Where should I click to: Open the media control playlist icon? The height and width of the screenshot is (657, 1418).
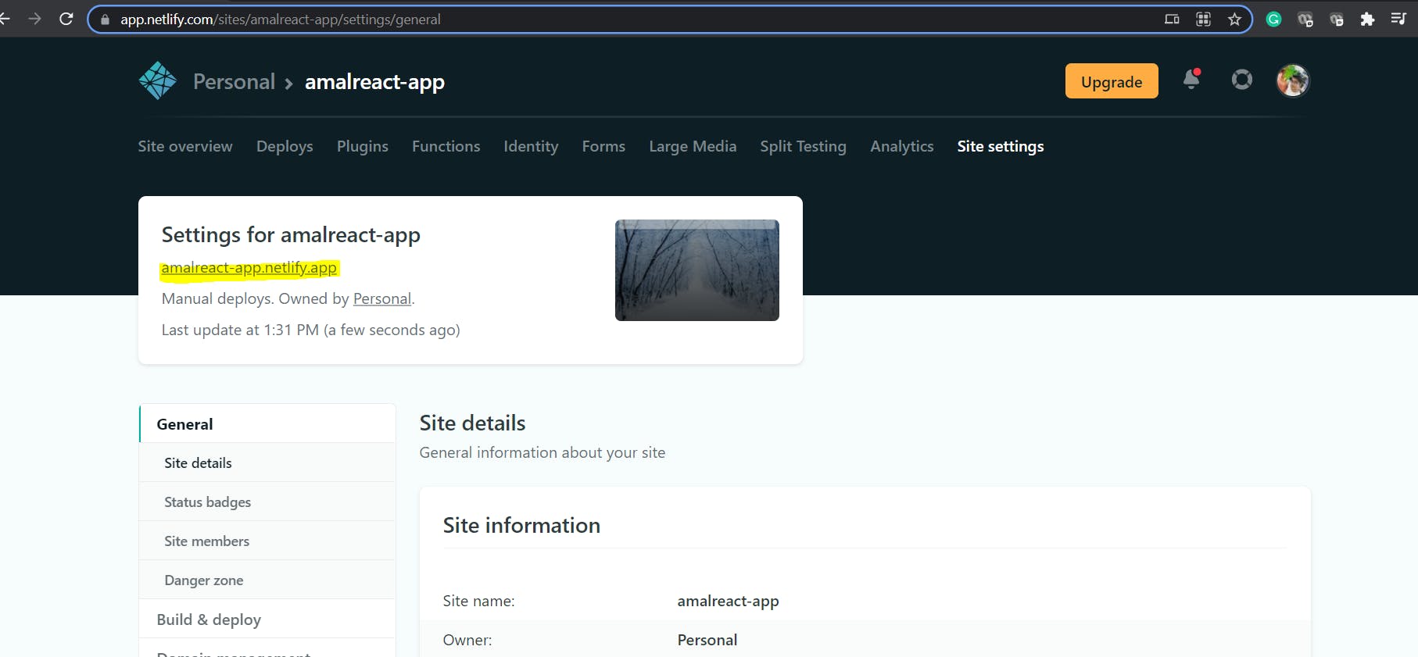pos(1398,19)
